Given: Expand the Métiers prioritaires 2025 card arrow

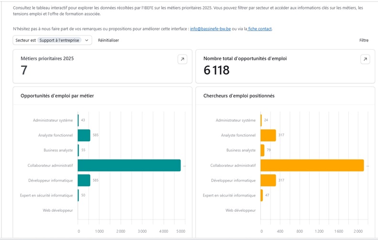Looking at the screenshot, I should click(182, 59).
